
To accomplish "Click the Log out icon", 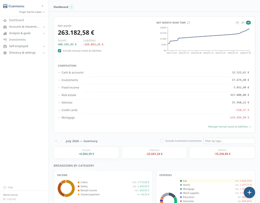I will click(5, 199).
